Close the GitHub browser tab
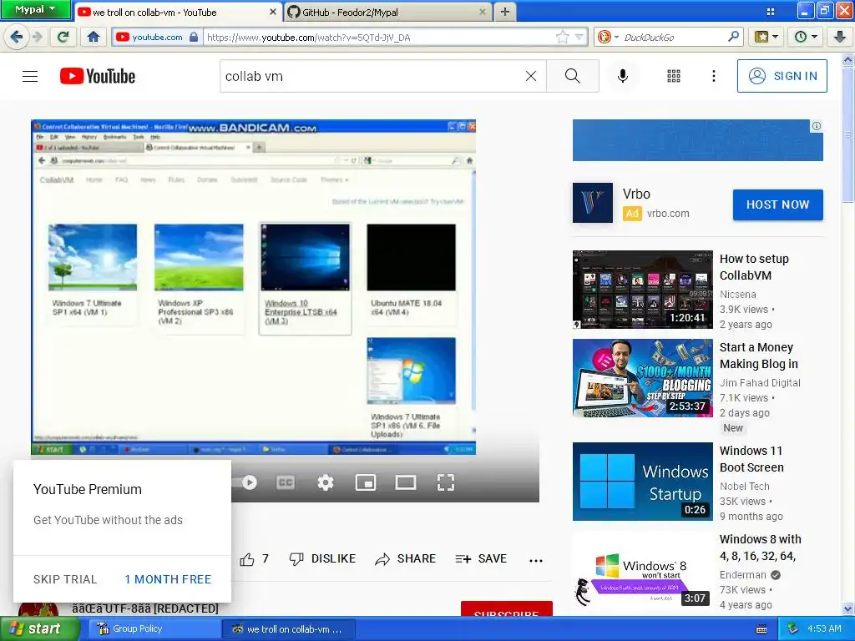855x641 pixels. coord(482,12)
